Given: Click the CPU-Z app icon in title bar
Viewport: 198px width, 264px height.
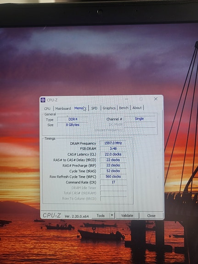Looking at the screenshot, I should point(43,100).
